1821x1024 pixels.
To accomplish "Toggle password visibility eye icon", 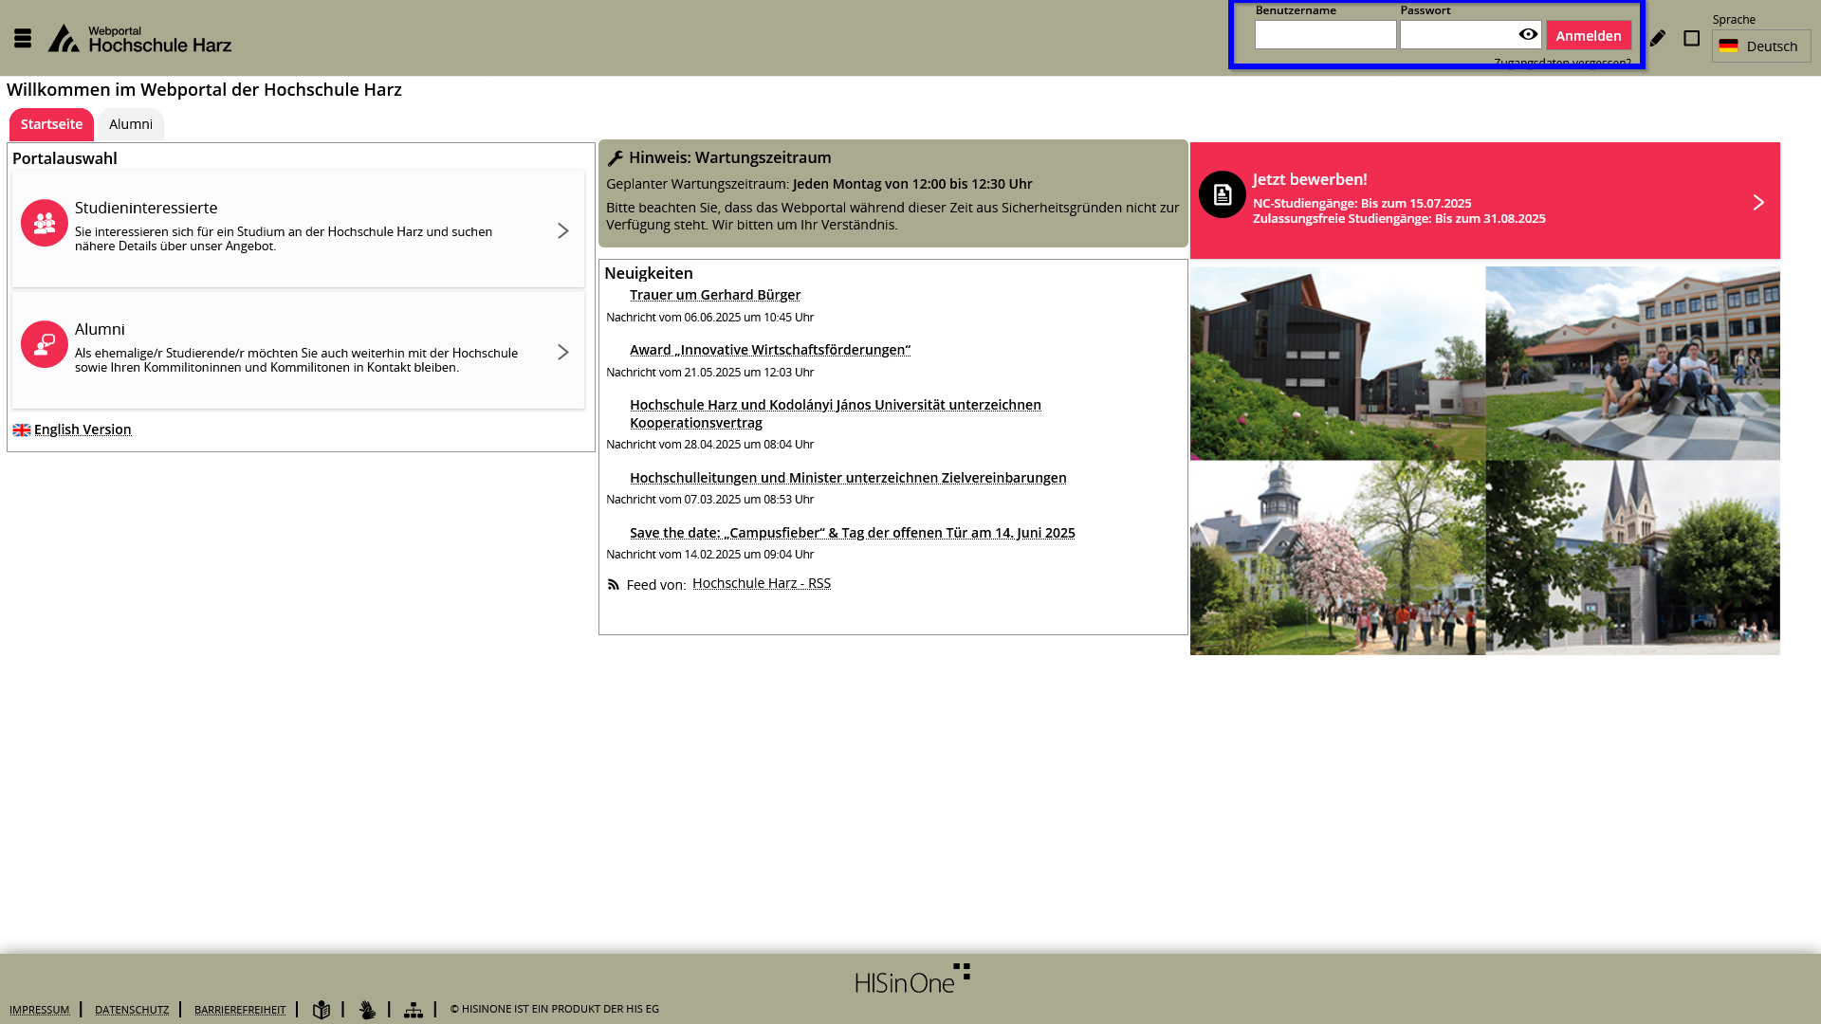I will click(x=1527, y=35).
